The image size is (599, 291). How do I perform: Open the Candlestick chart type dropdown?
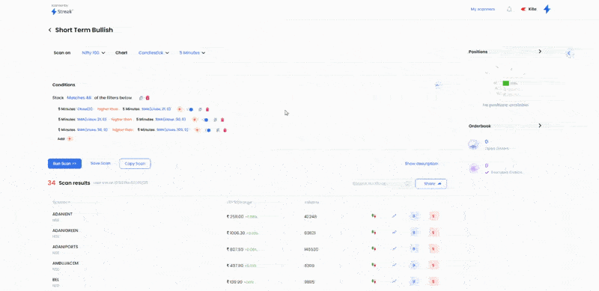[153, 52]
